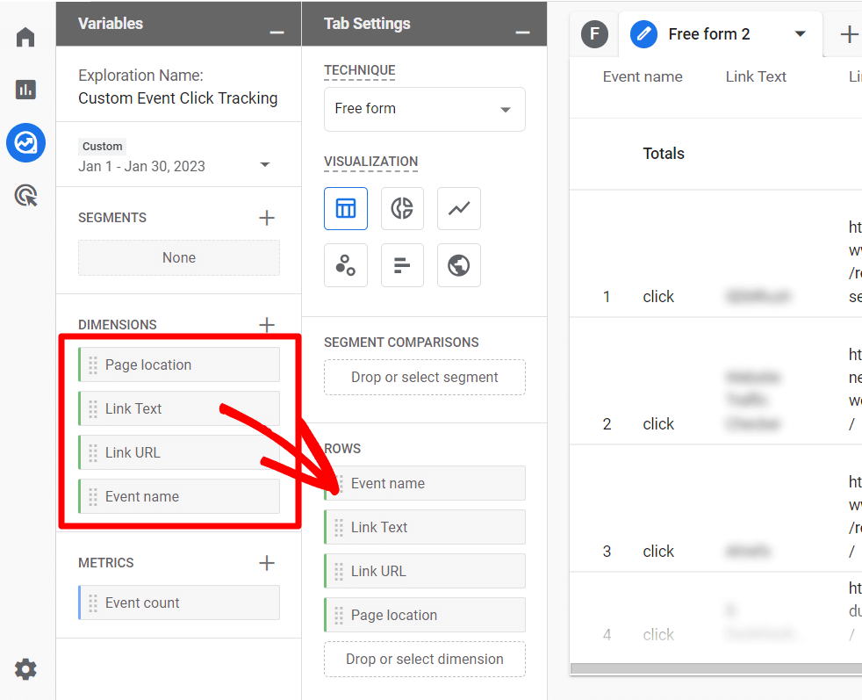This screenshot has height=700, width=862.
Task: Open Reports bar chart icon in sidebar
Action: pos(25,90)
